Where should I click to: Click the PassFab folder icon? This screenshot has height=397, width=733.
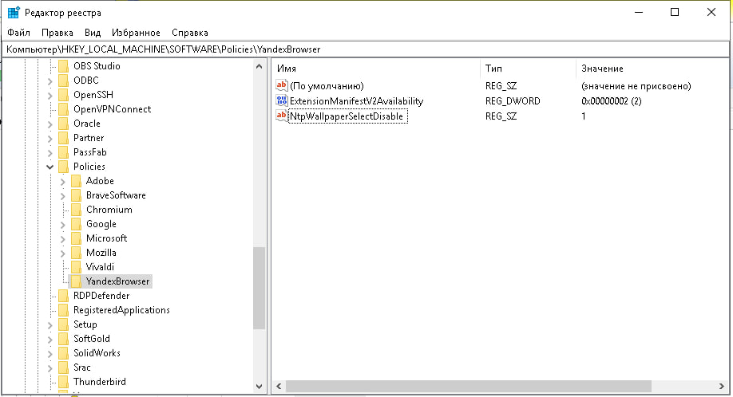64,152
